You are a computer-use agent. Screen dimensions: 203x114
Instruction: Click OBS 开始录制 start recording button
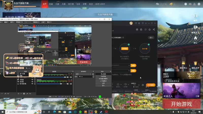pyautogui.click(x=103, y=77)
